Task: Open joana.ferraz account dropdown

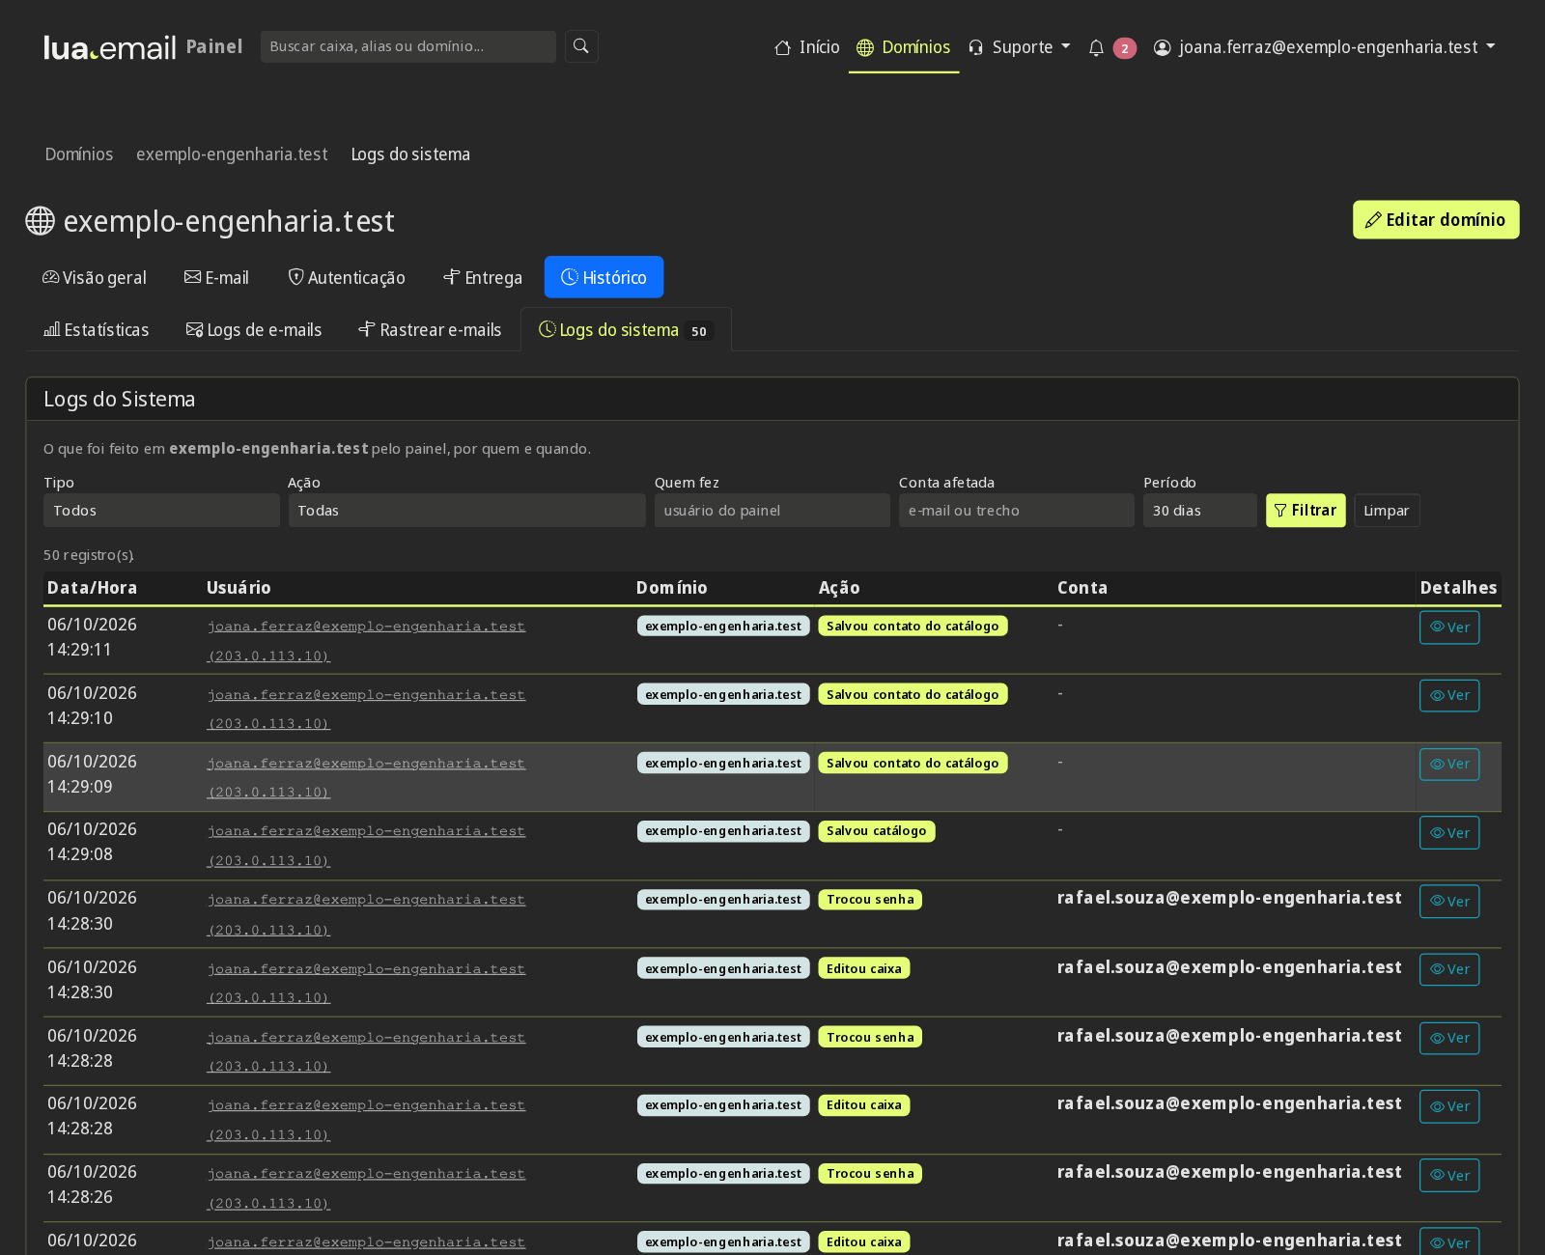Action: [x=1325, y=47]
